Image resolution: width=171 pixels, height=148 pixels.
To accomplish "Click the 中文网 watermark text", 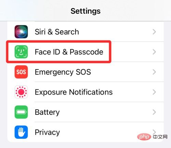I will (160, 137).
